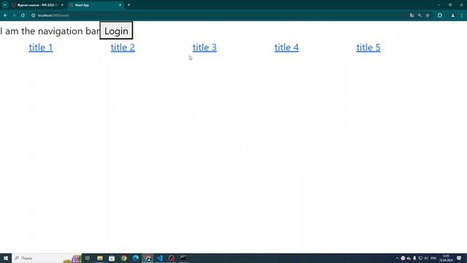This screenshot has height=263, width=467.
Task: Open the active window-icon taskbar app
Action: pos(147,258)
